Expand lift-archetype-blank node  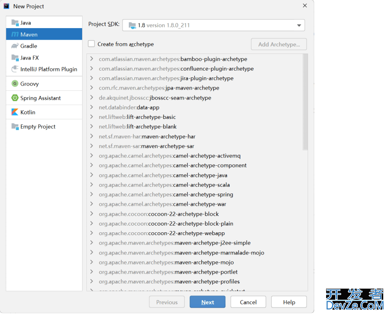tap(92, 126)
